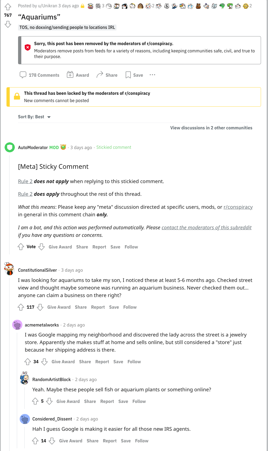This screenshot has width=268, height=451.
Task: Report Considered_Dissent's comment
Action: pyautogui.click(x=110, y=441)
